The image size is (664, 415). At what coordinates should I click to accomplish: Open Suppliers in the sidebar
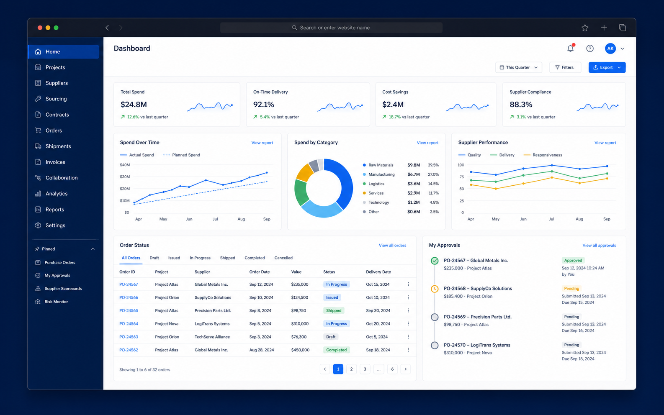pyautogui.click(x=64, y=83)
